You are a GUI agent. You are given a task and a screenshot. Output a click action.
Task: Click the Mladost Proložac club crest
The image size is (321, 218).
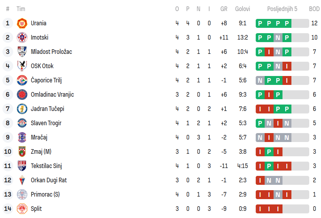(x=22, y=52)
